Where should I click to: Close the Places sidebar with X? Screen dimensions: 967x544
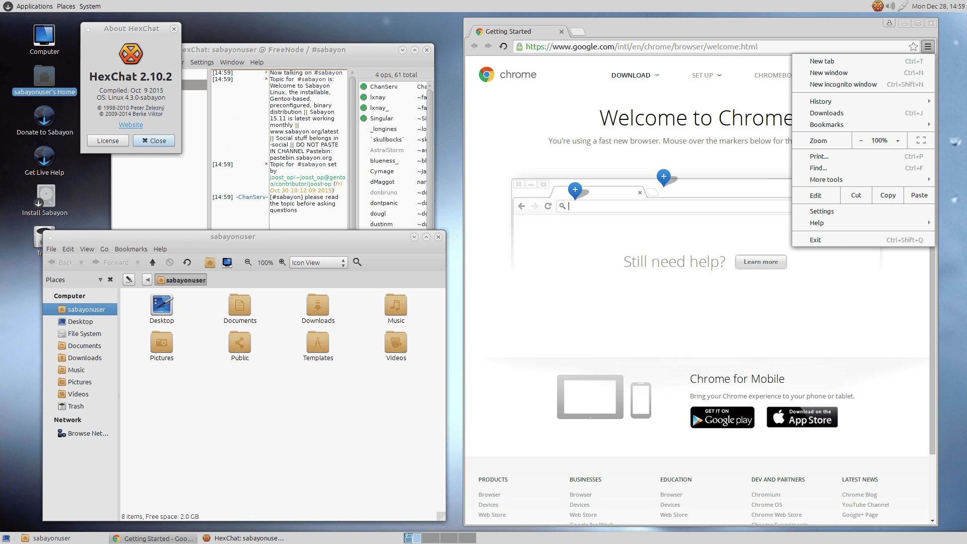(110, 280)
